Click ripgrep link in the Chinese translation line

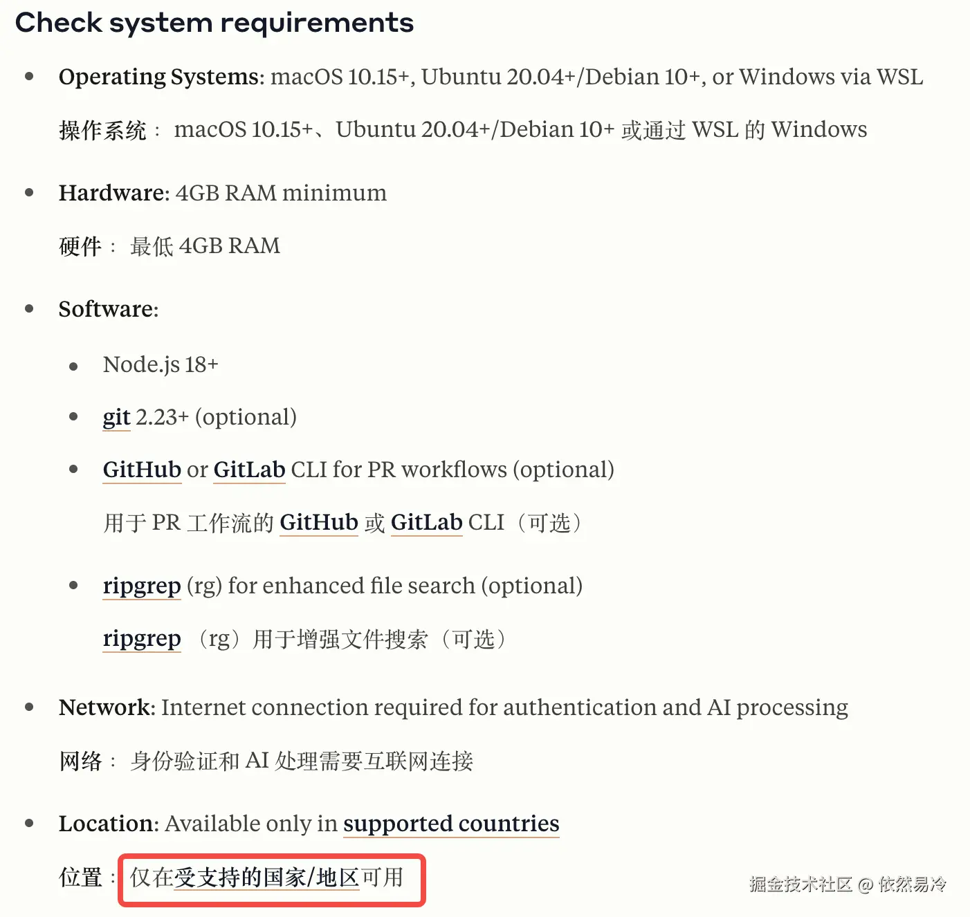(142, 639)
